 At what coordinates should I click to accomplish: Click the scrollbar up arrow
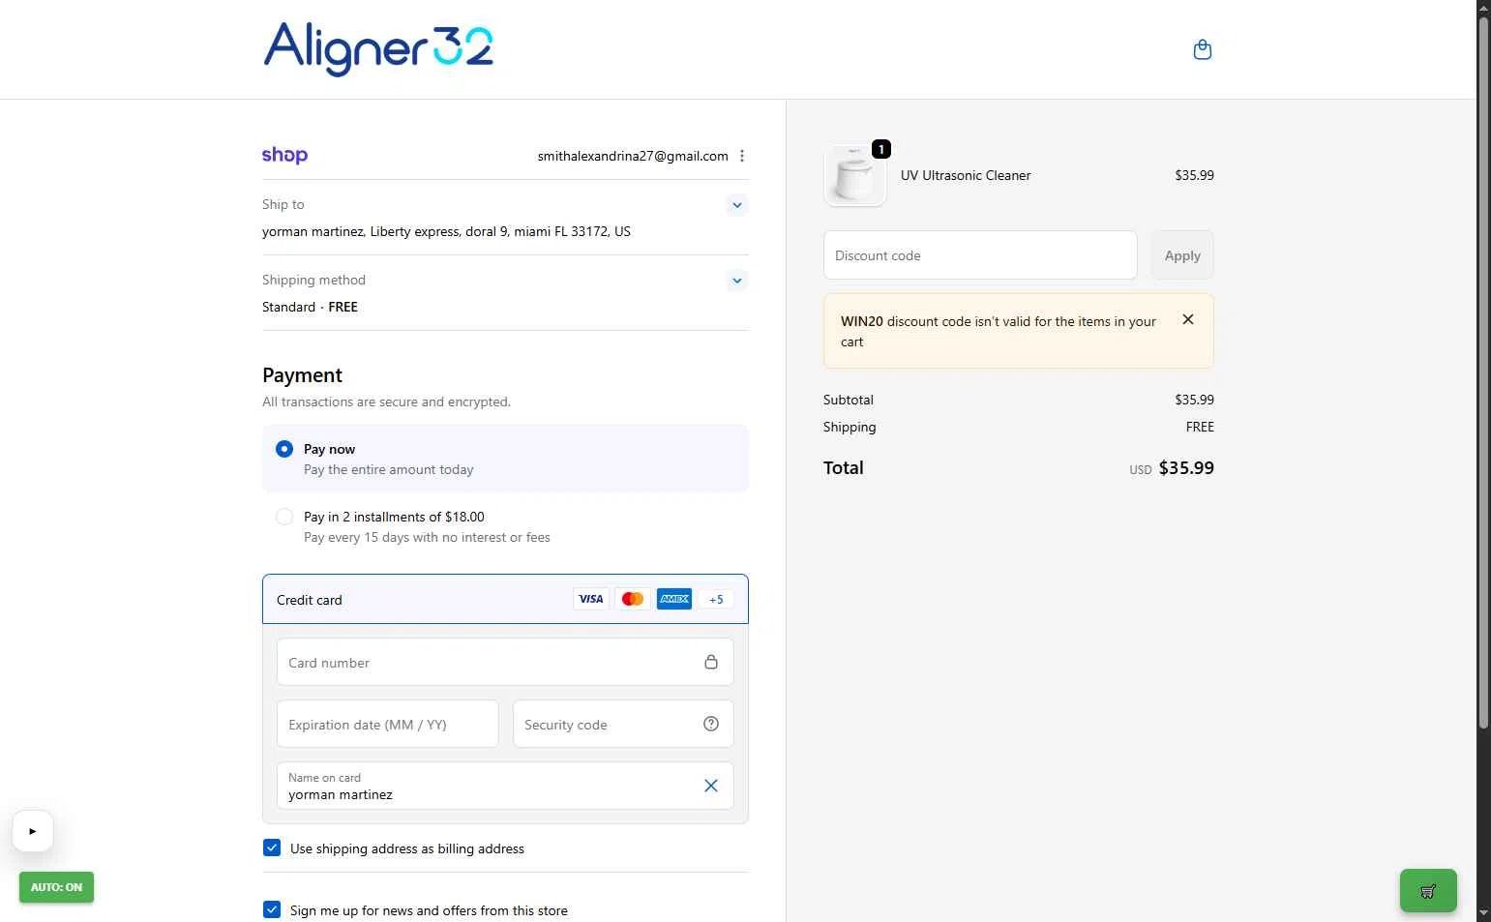[1483, 7]
